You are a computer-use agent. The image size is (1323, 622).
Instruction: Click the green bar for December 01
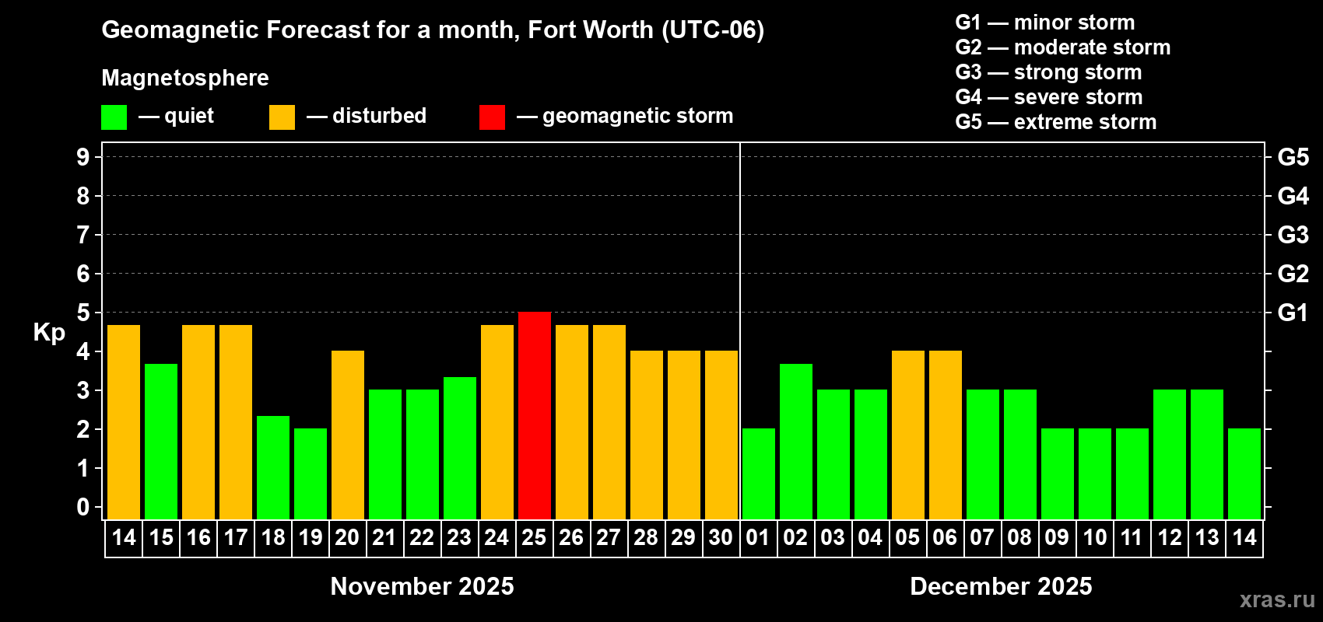coord(759,473)
